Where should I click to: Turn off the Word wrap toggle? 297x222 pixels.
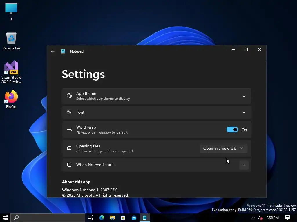point(232,130)
